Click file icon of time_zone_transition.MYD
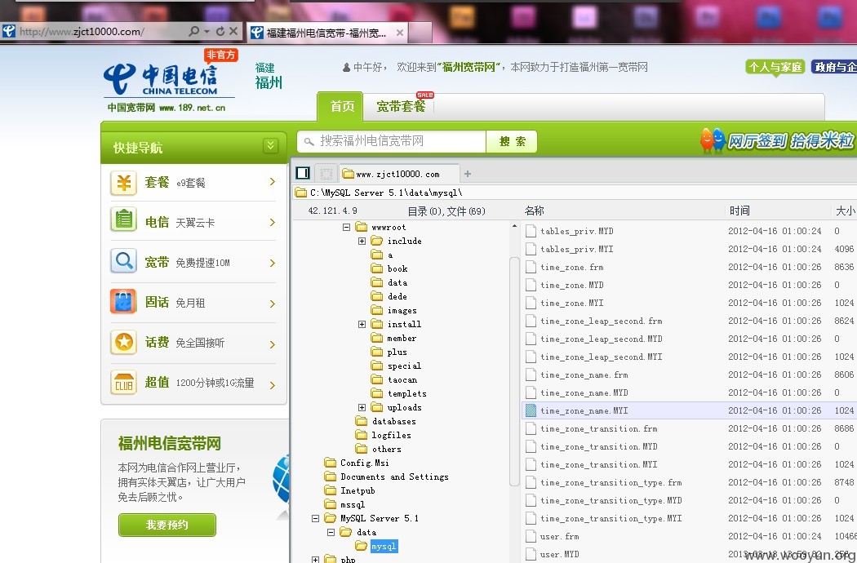This screenshot has height=563, width=857. [531, 446]
